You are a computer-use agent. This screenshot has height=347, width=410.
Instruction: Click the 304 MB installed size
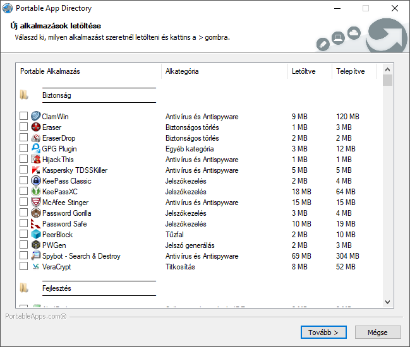[347, 256]
